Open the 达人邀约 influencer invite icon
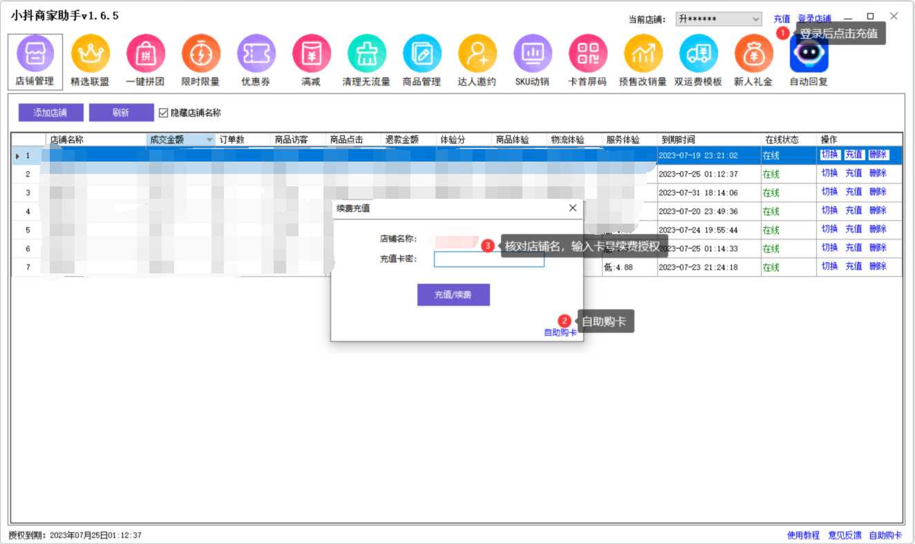Screen dimensions: 915x544 click(x=477, y=54)
